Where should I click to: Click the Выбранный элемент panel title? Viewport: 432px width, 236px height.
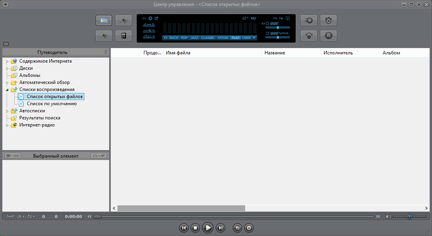tap(56, 156)
